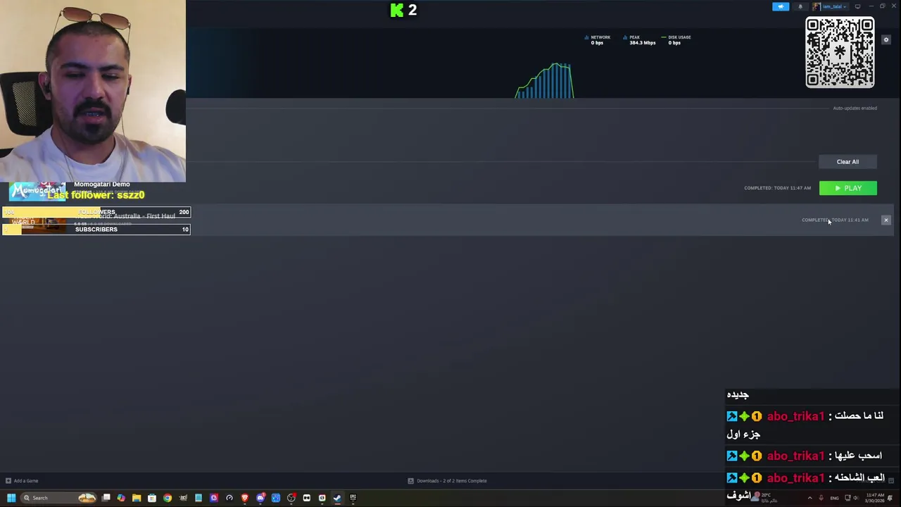Click the PEAK 384.3 Mbps reading

[639, 40]
